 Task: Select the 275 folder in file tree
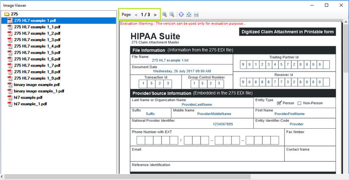[x=14, y=14]
